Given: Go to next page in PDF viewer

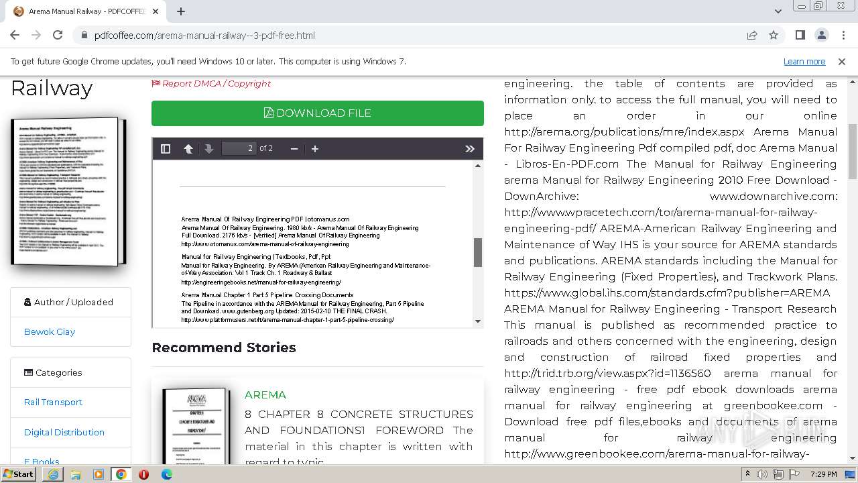Looking at the screenshot, I should pos(209,149).
